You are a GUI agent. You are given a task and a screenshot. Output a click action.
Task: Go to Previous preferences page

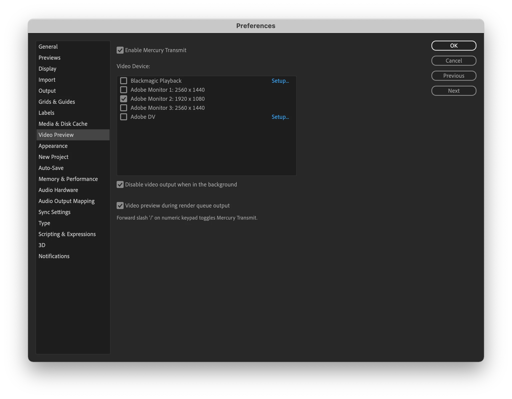(x=453, y=76)
